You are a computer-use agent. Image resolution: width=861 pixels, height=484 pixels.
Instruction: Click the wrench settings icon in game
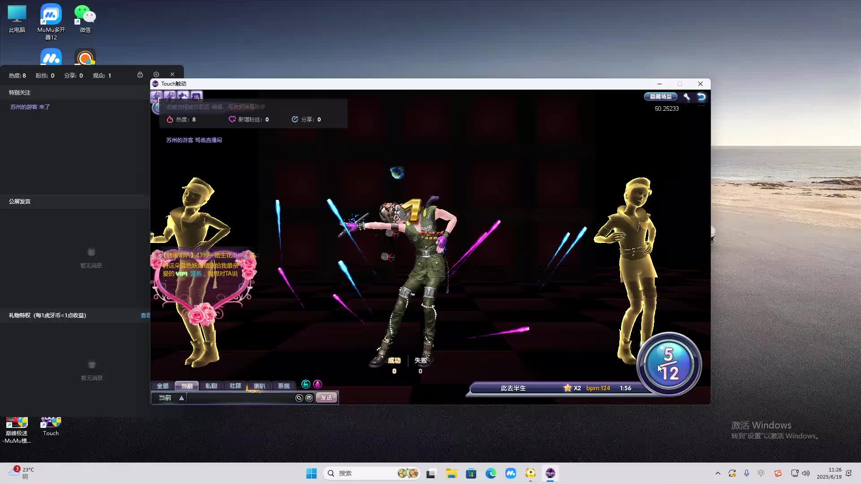[x=687, y=97]
